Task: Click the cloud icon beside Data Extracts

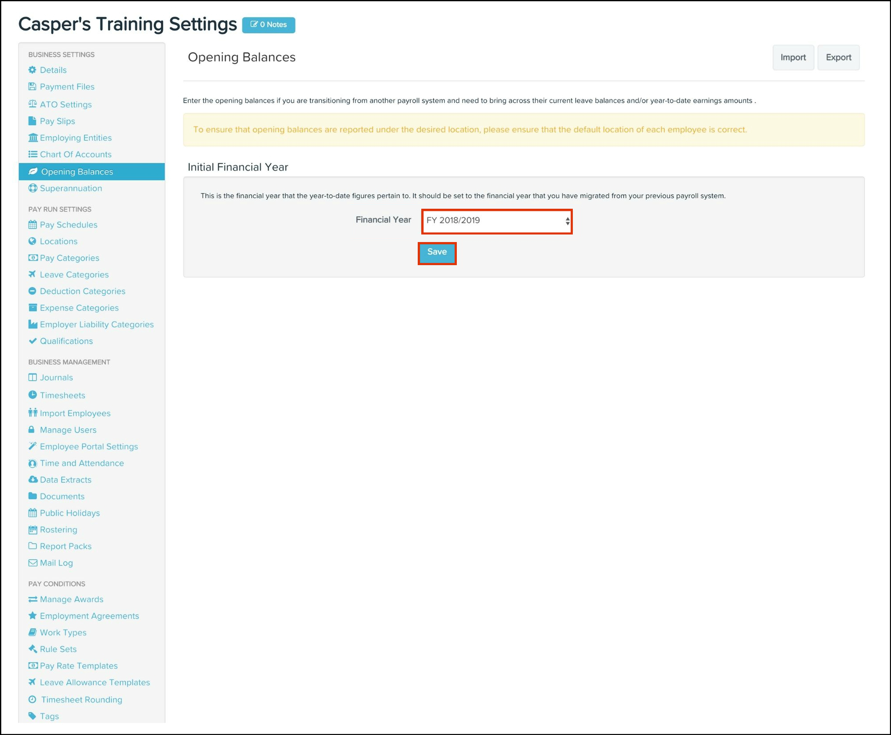Action: coord(32,480)
